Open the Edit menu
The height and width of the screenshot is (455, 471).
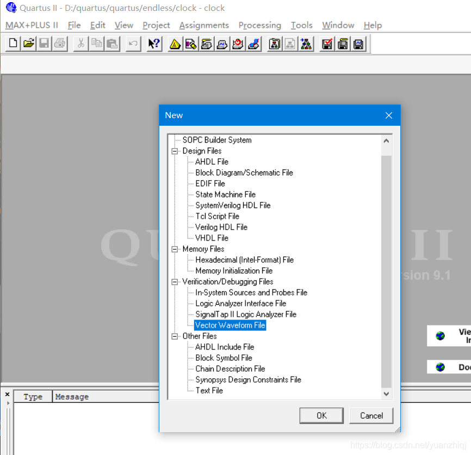pos(97,25)
